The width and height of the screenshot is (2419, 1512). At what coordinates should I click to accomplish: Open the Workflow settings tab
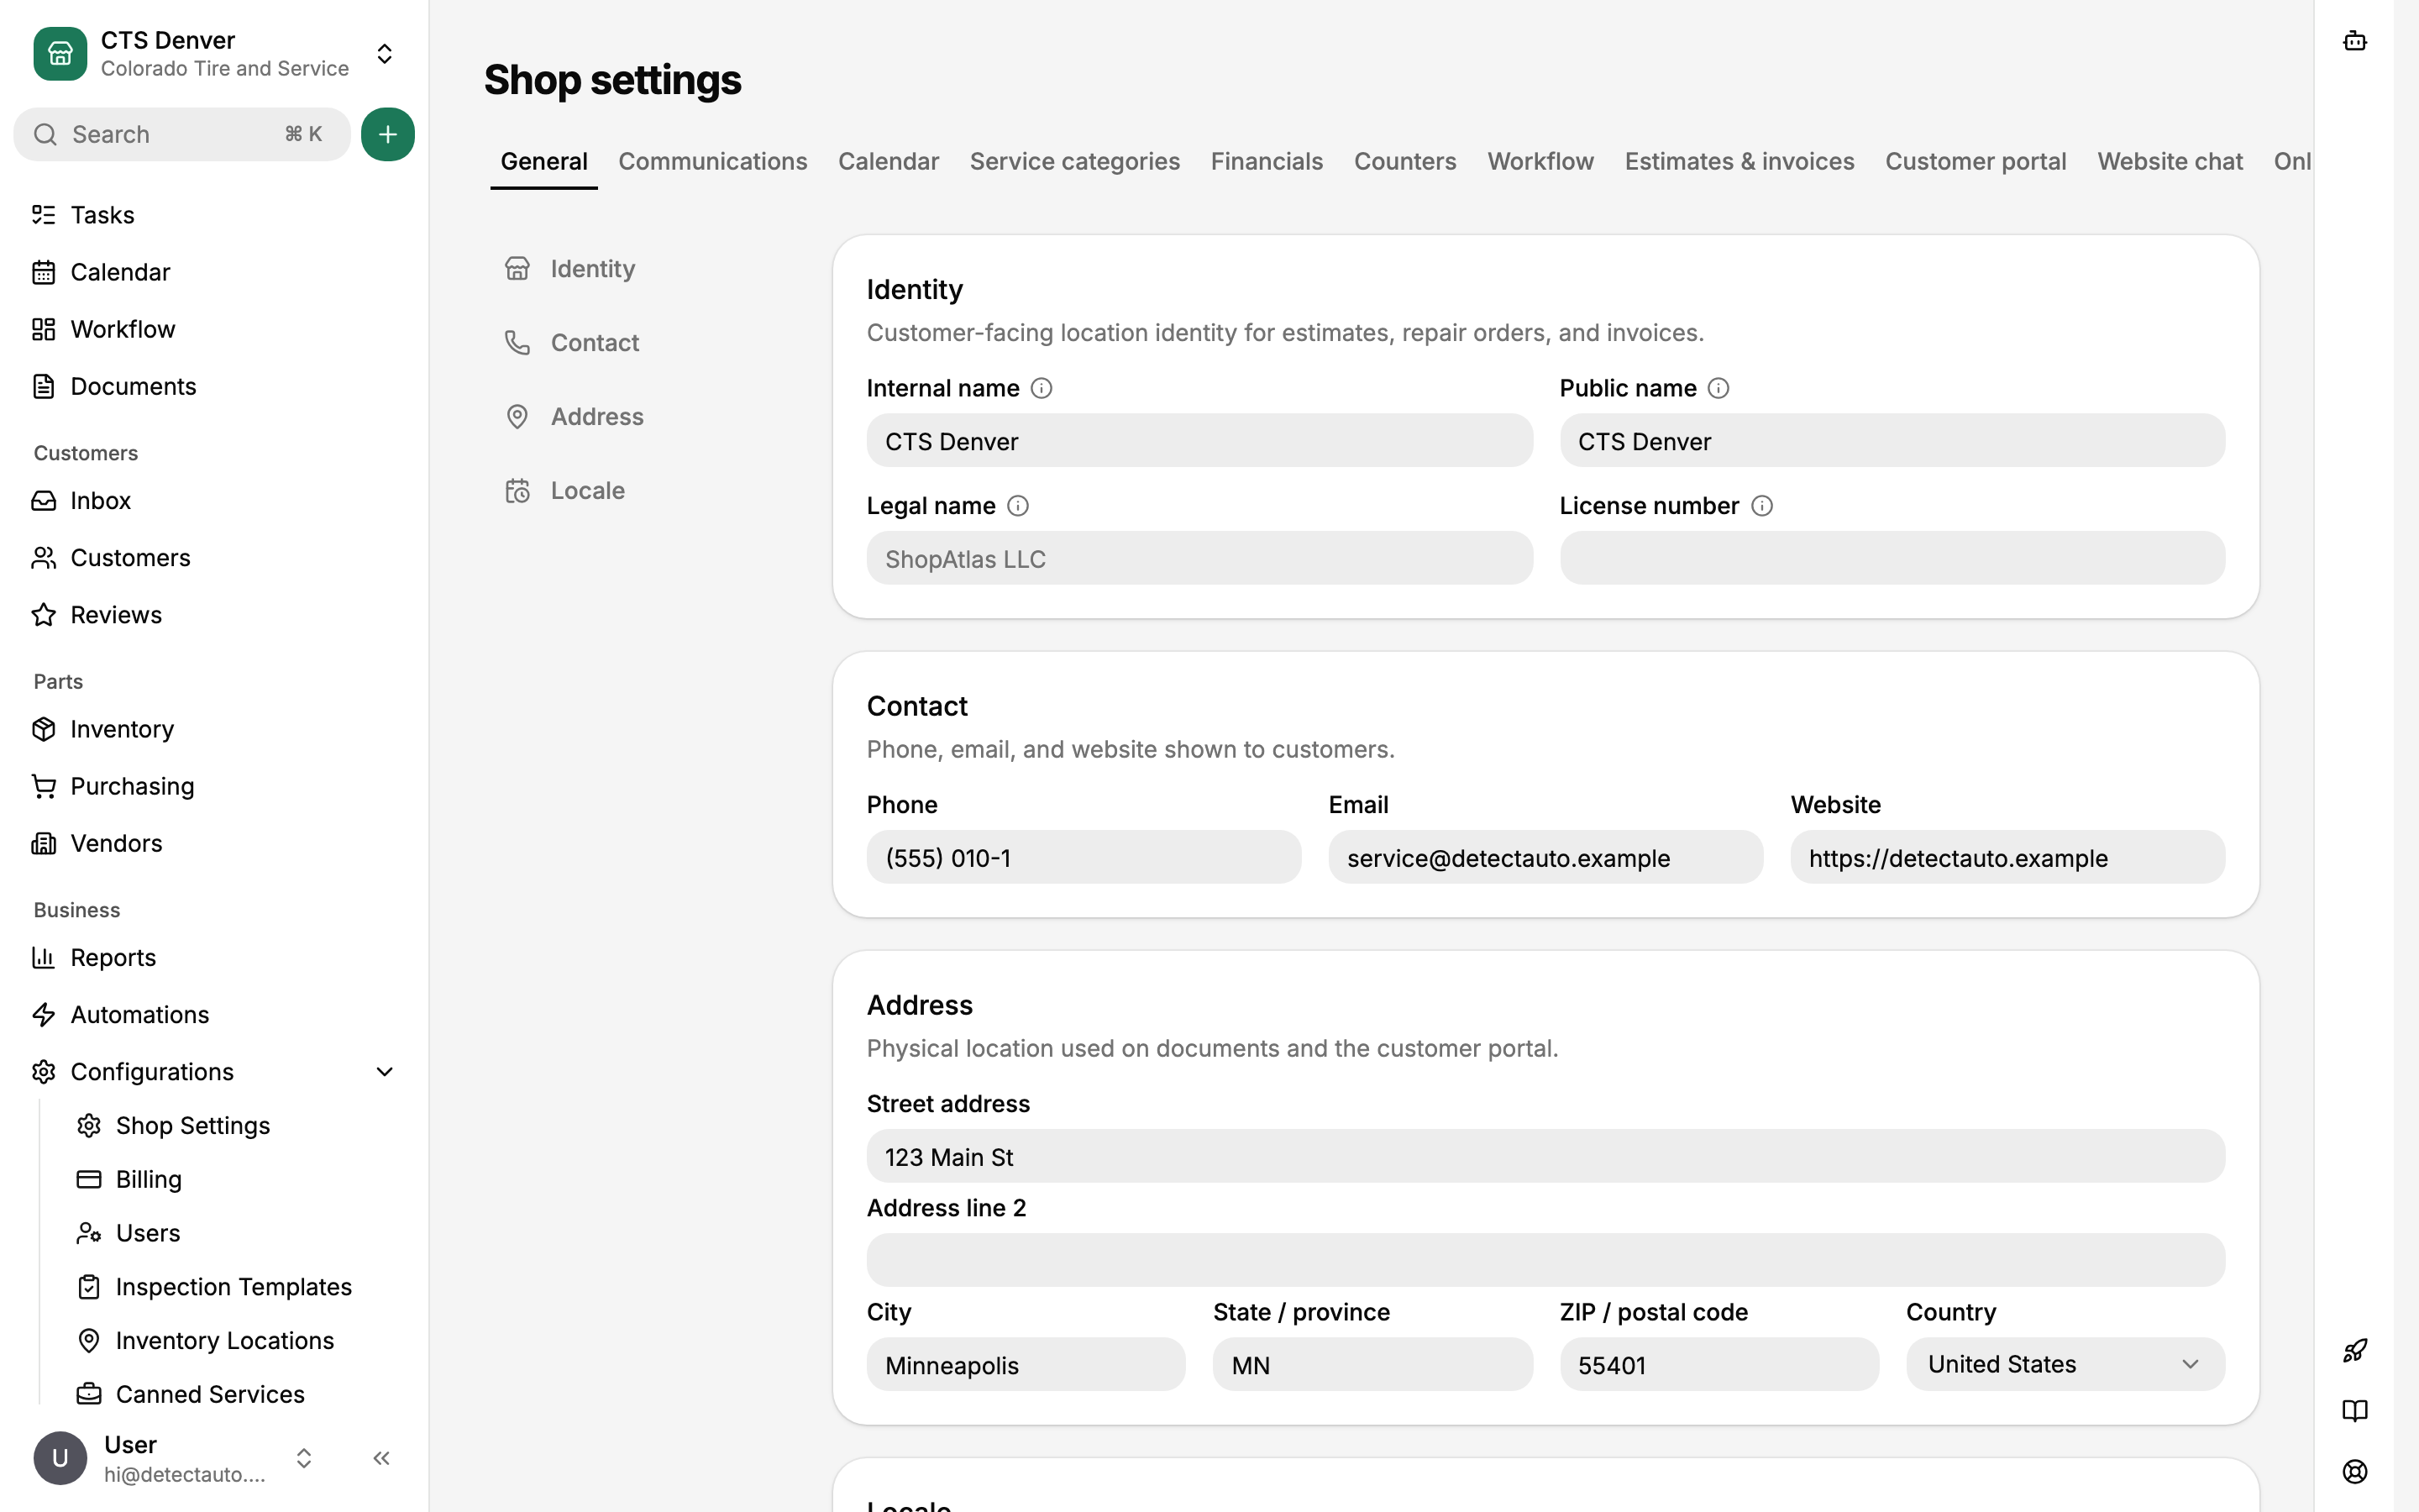coord(1540,161)
